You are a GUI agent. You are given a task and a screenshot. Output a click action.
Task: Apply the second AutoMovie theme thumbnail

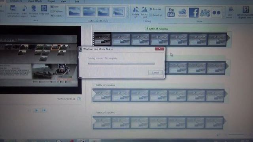89,11
